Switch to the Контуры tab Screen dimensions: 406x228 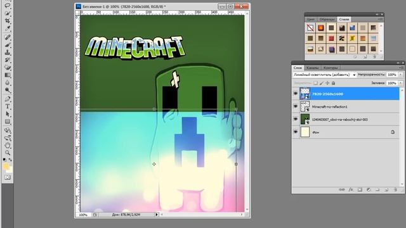pos(331,68)
